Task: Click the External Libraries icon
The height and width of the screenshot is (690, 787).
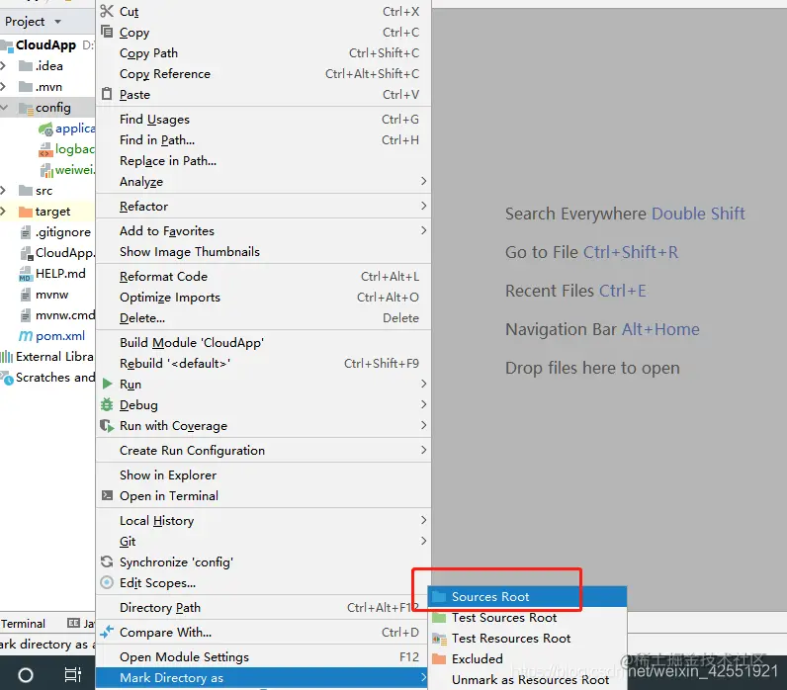Action: (x=7, y=357)
